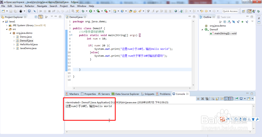262x137 pixels.
Task: Open the Navigate menu
Action: tap(42, 6)
